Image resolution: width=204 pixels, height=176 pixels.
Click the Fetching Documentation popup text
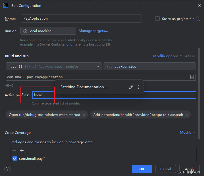coord(84,87)
